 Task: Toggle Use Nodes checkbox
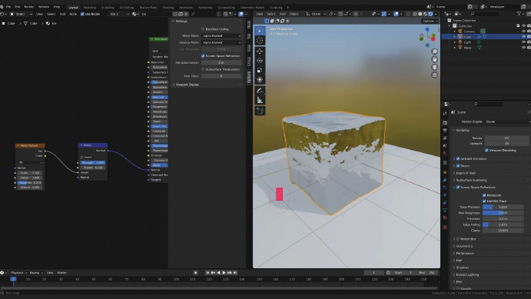pyautogui.click(x=82, y=14)
